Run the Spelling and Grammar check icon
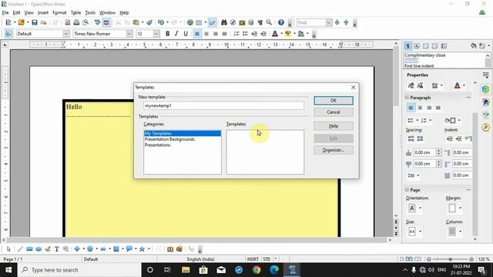The width and height of the screenshot is (493, 277). click(x=98, y=22)
